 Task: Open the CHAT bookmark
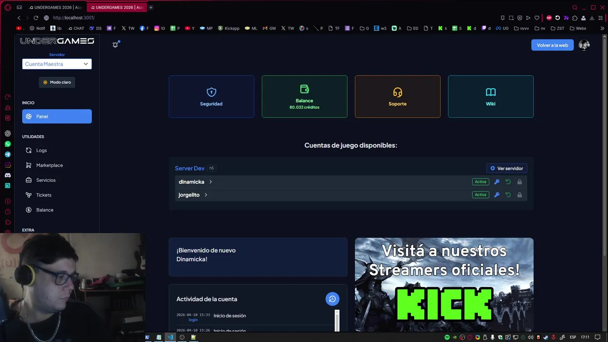tap(75, 28)
